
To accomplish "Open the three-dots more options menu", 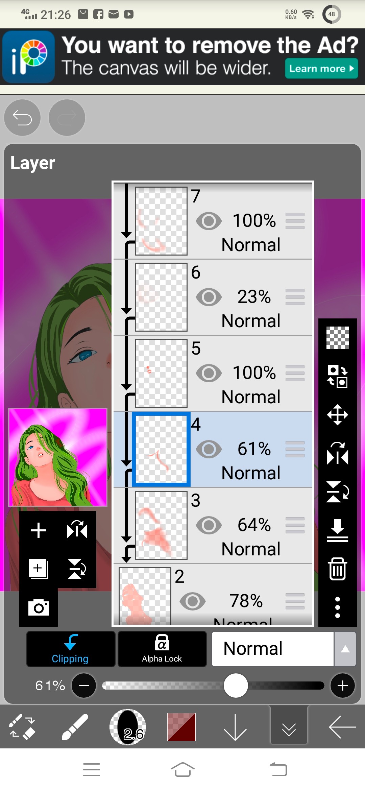I will point(337,607).
